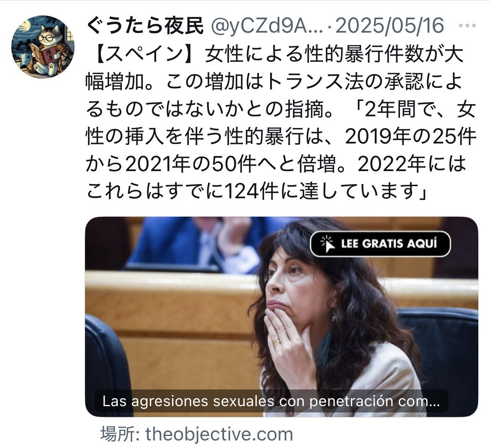
Task: Open the cat avatar profile picture
Action: point(43,47)
